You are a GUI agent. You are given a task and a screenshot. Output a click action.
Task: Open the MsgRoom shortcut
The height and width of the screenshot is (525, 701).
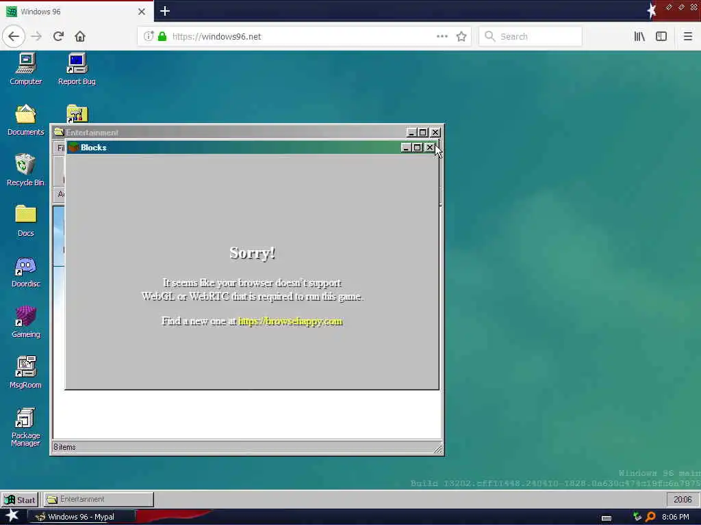[25, 373]
